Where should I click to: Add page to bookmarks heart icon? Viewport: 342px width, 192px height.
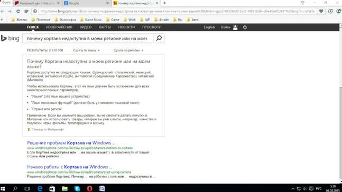click(321, 11)
